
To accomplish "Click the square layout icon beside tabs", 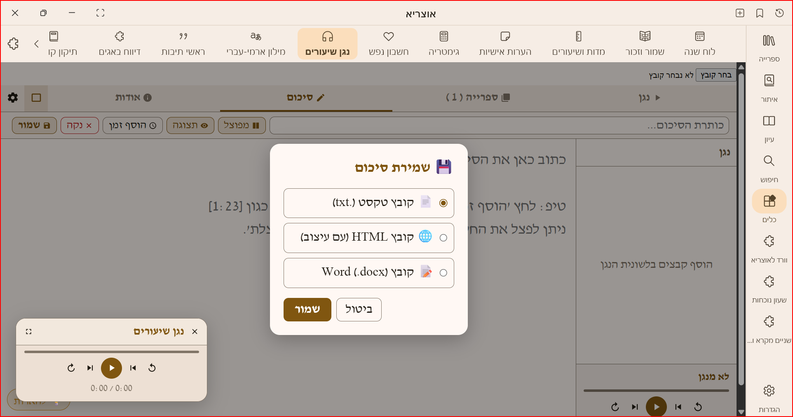I will (36, 98).
